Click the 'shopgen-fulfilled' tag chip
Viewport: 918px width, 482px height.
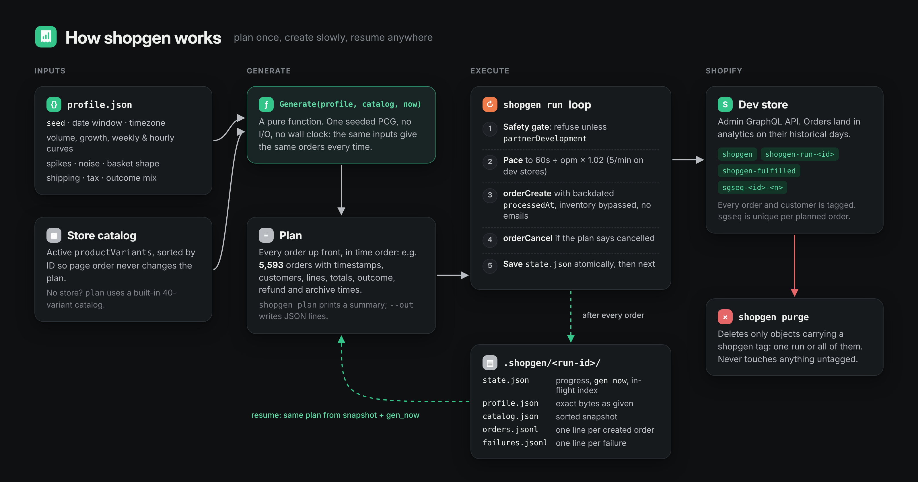[759, 171]
